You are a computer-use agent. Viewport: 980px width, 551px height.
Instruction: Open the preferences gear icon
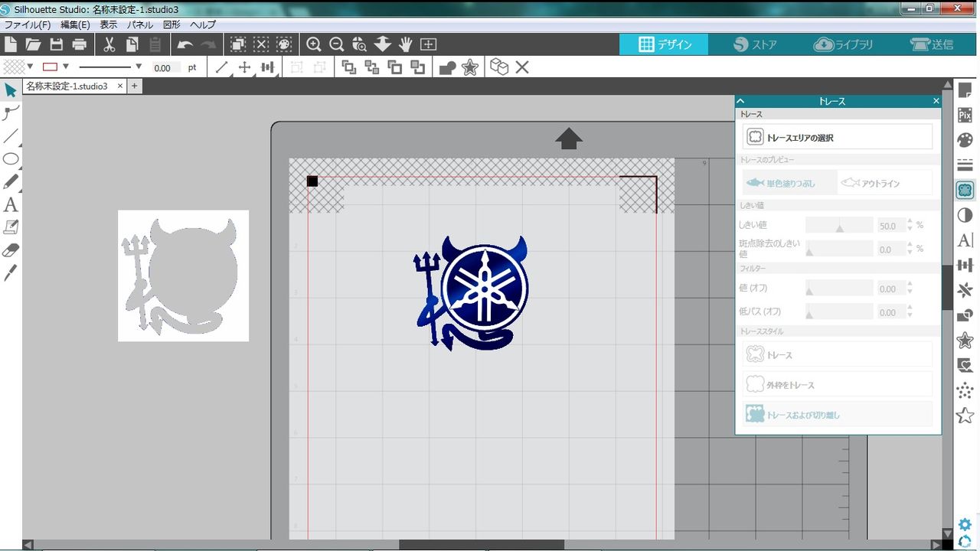click(x=965, y=525)
